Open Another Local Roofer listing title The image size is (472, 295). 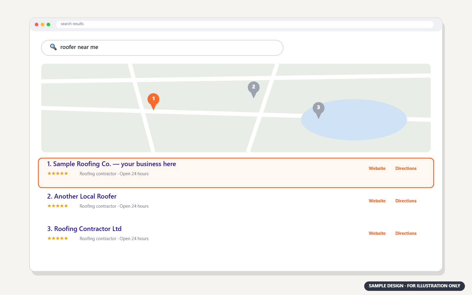(x=82, y=196)
